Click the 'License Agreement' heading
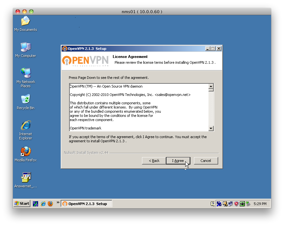Viewport: 284px width, 226px height. point(130,57)
